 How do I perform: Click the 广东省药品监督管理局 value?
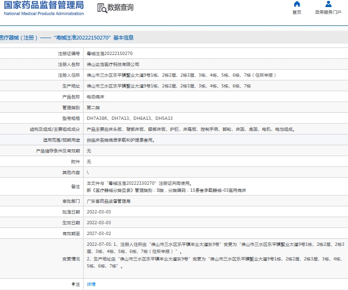click(x=108, y=201)
